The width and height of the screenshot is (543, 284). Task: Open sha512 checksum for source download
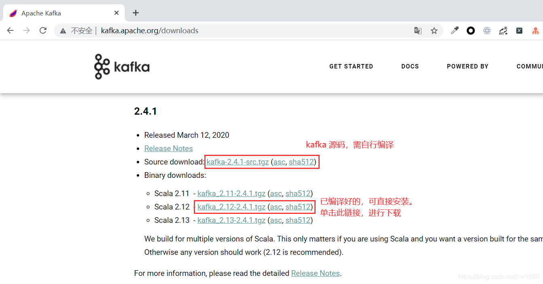(301, 162)
